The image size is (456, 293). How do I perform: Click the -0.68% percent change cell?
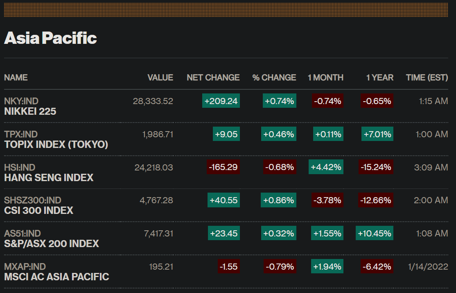280,167
